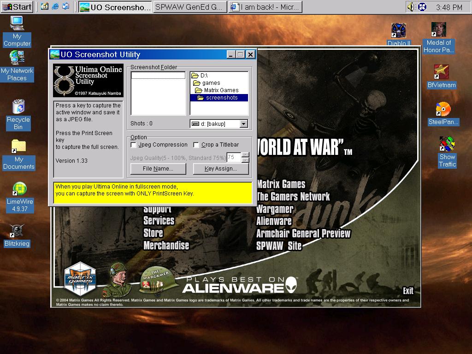Screen dimensions: 472x354
Task: Click the volume speaker tray icon
Action: click(x=410, y=6)
